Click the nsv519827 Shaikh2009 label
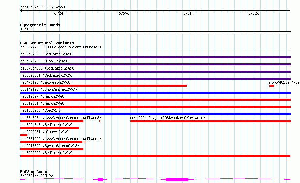Image resolution: width=300 pixels, height=183 pixels. click(42, 96)
